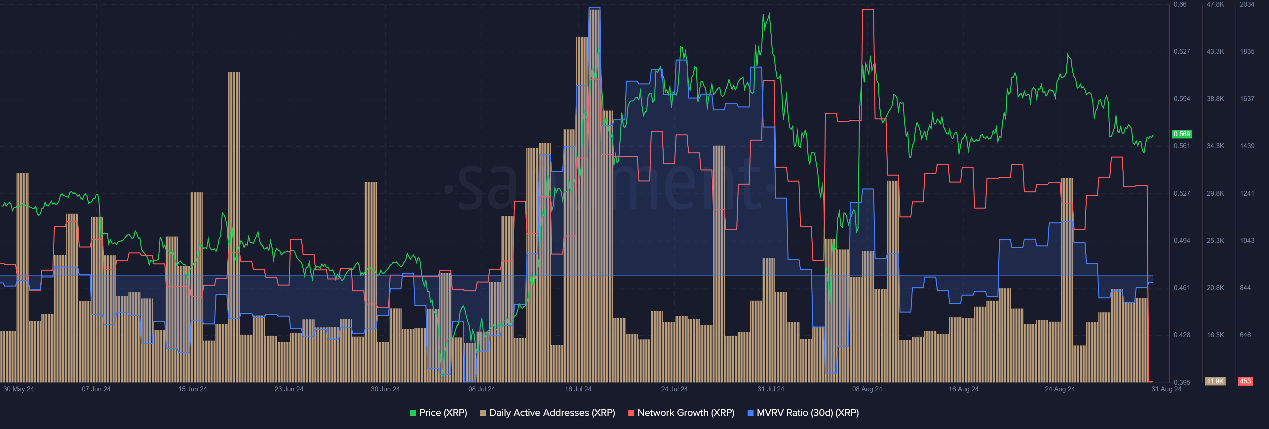Select the red Network Growth legend swatch
The image size is (1269, 429).
(631, 413)
